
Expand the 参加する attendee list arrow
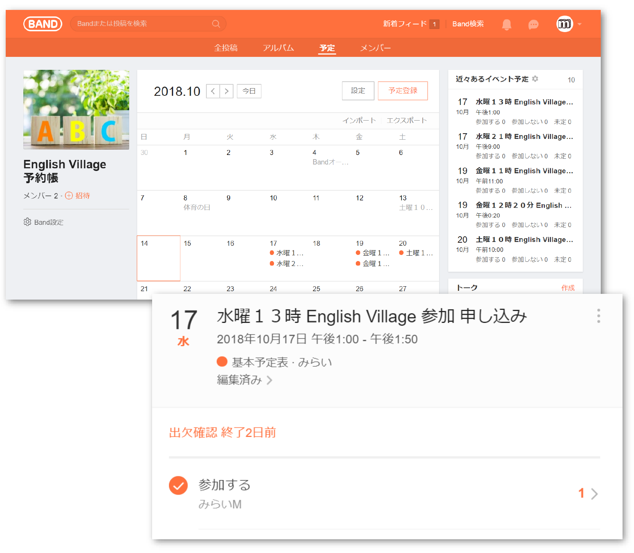point(594,494)
